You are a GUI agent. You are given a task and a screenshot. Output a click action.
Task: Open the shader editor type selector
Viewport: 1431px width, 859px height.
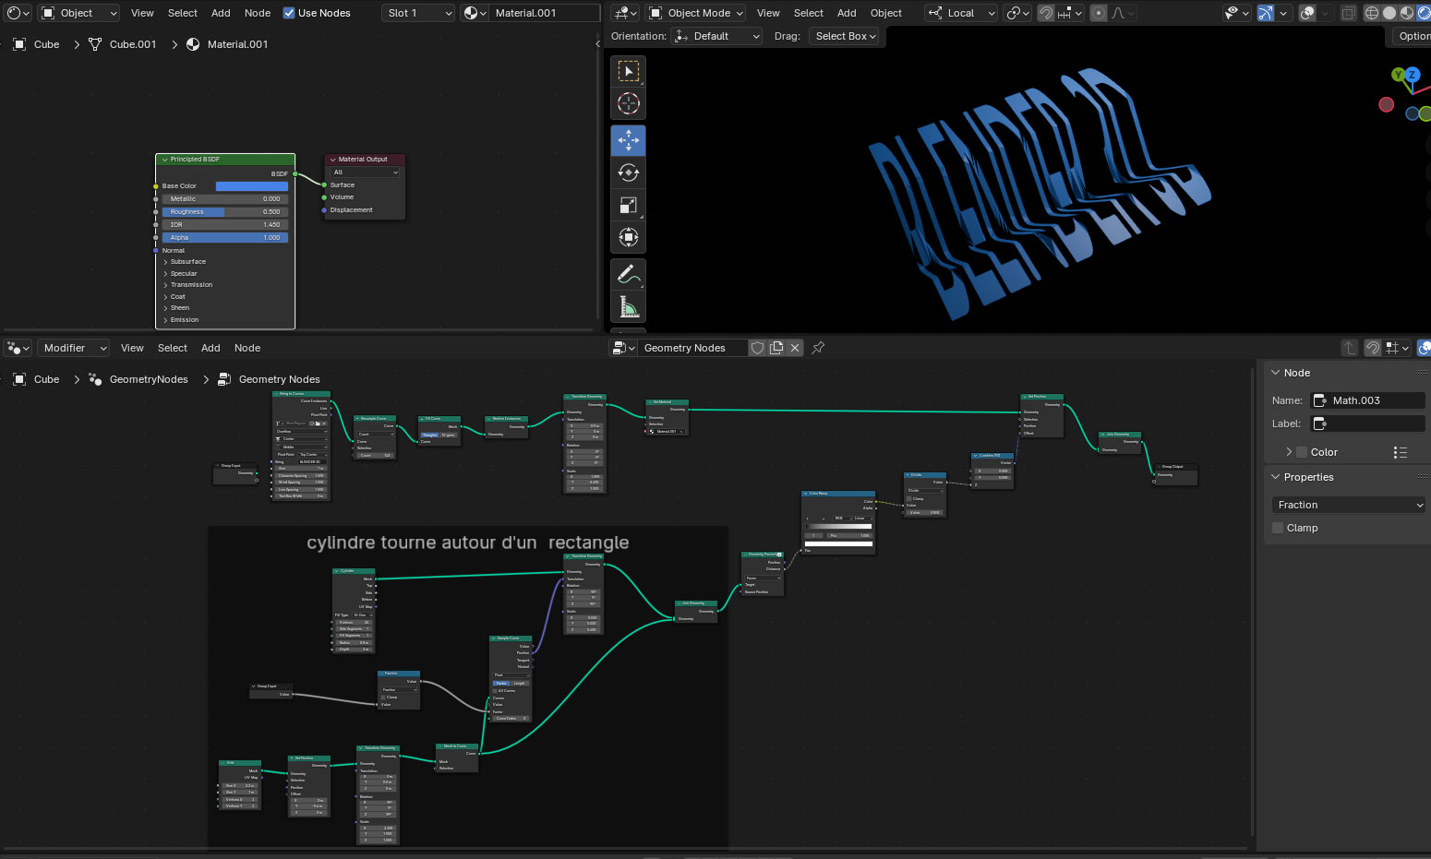coord(18,13)
